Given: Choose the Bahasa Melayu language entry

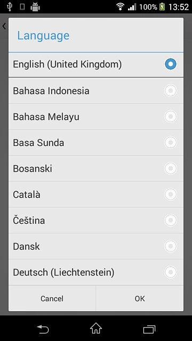Looking at the screenshot, I should [x=96, y=117].
